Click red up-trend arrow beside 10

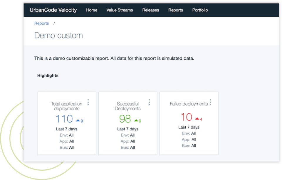197,119
